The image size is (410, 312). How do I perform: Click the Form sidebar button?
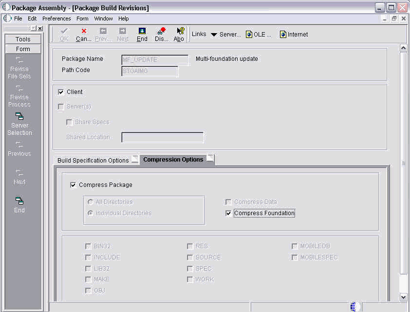tap(23, 49)
